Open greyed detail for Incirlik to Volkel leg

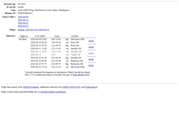point(91,53)
